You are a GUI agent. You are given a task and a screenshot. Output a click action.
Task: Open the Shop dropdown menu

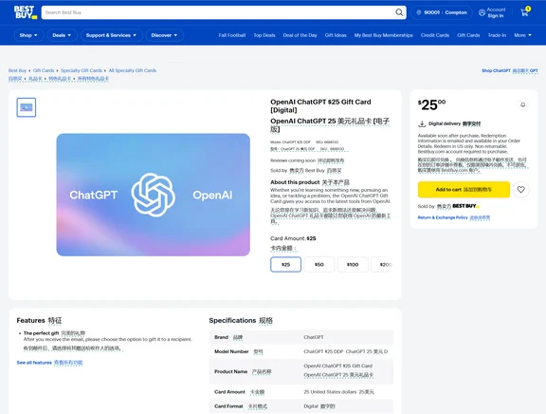[28, 35]
